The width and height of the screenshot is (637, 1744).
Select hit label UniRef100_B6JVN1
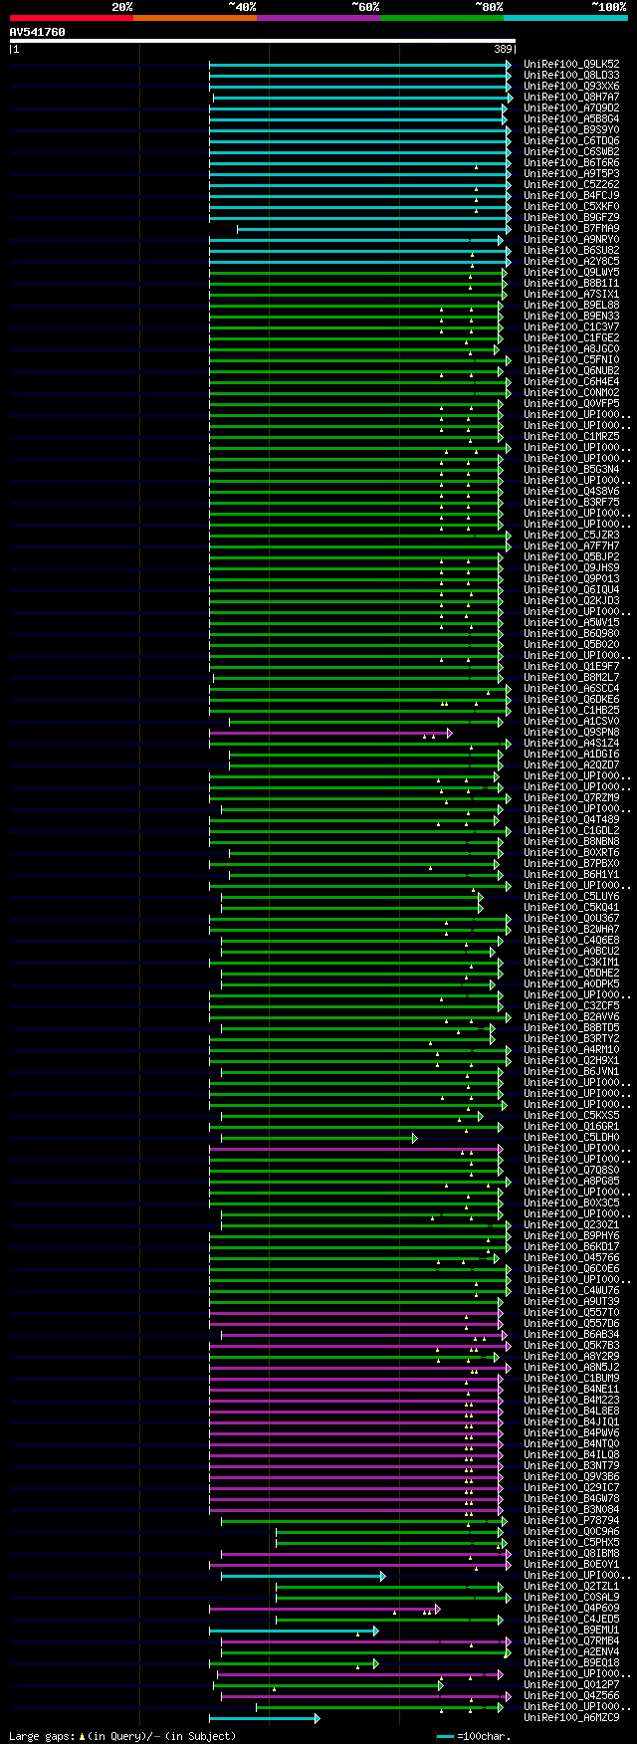(x=571, y=1071)
